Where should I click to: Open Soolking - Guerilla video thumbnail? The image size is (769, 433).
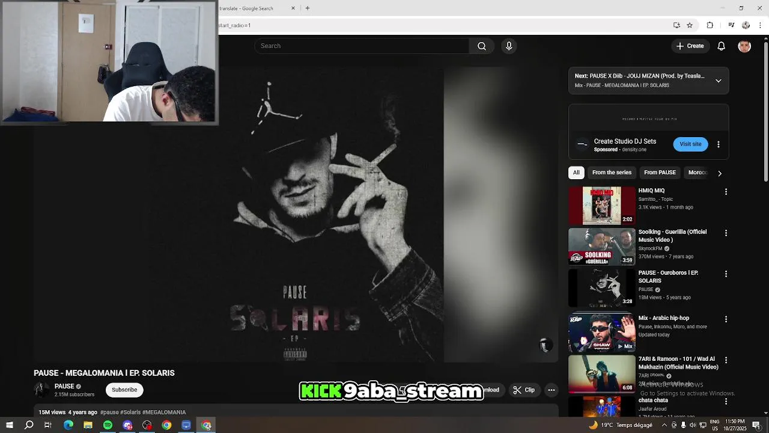601,247
